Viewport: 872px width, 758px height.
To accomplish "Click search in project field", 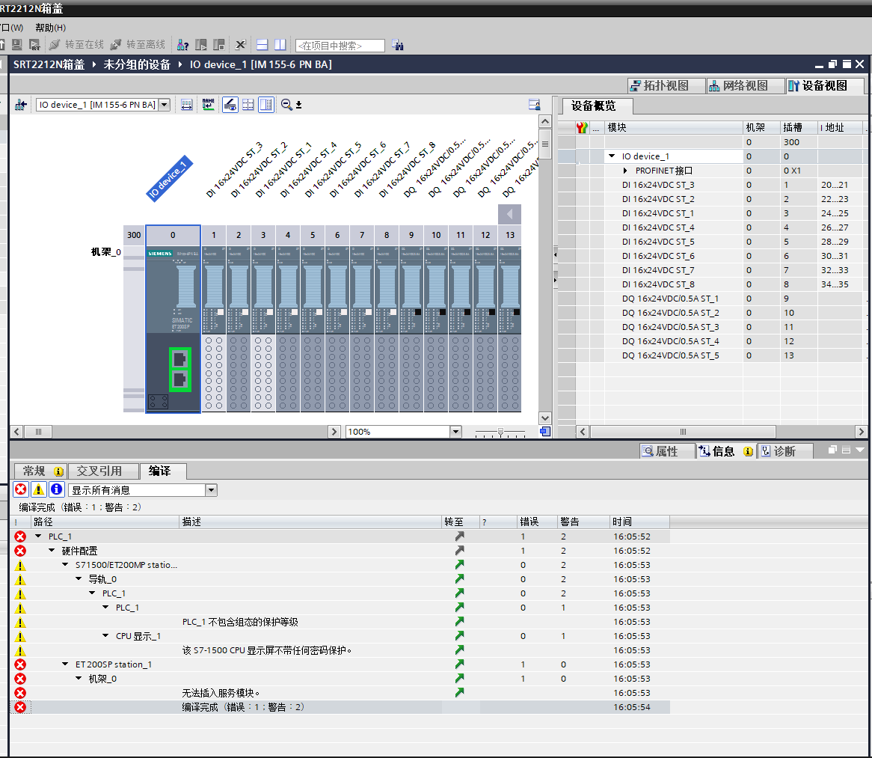I will [x=340, y=46].
